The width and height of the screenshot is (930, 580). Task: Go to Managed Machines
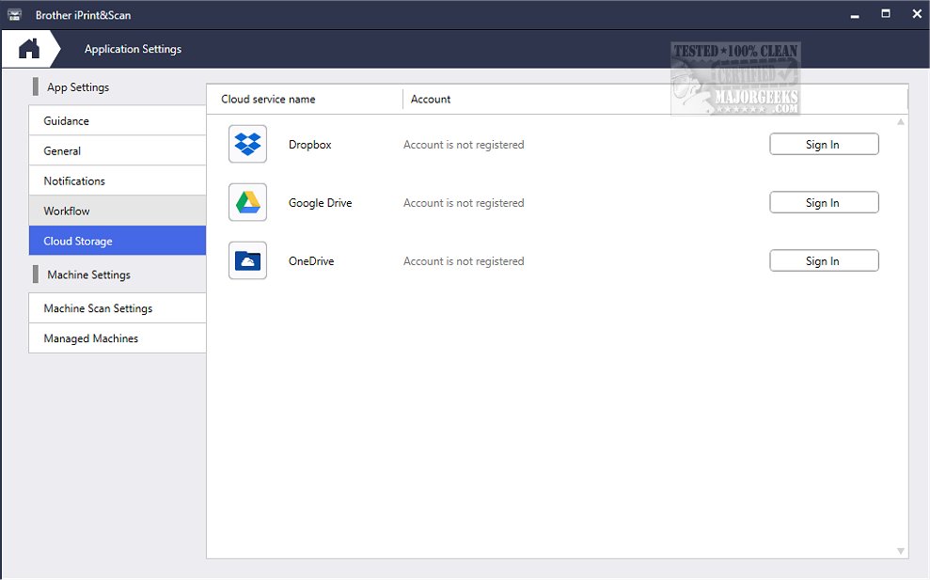[x=117, y=338]
